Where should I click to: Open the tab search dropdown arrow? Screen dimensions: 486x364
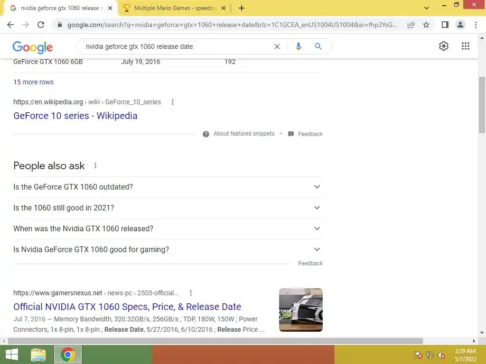pyautogui.click(x=427, y=8)
